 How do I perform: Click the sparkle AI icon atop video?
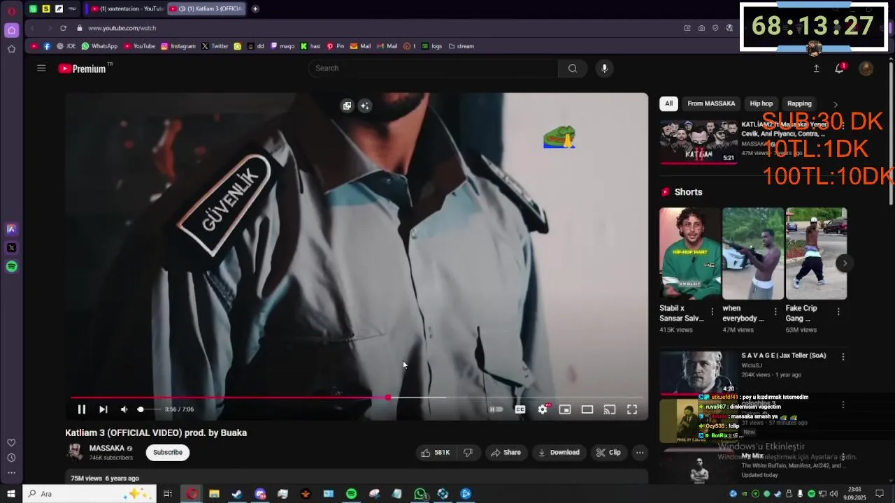pyautogui.click(x=364, y=105)
